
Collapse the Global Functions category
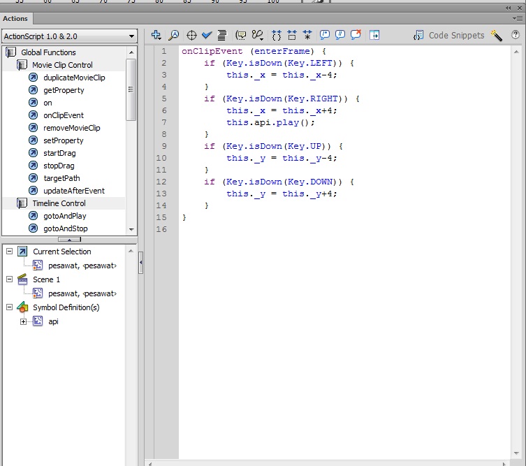click(10, 52)
